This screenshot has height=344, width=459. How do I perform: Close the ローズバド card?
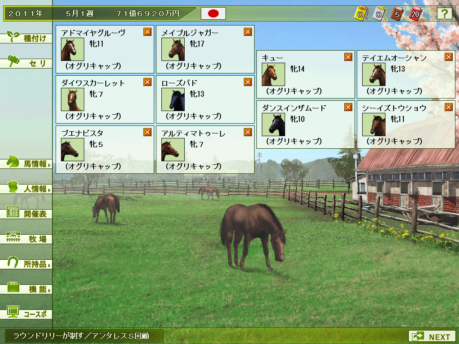pyautogui.click(x=247, y=82)
